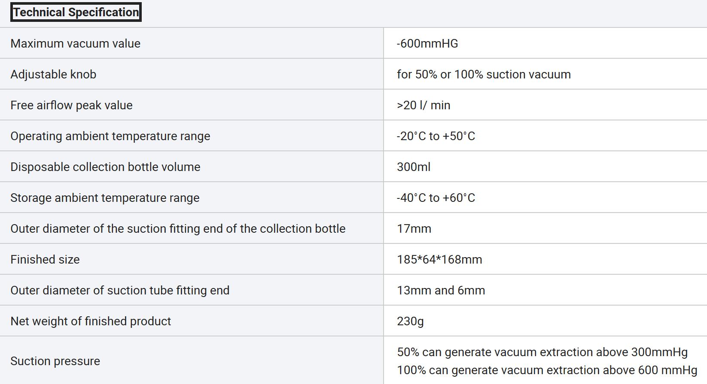Click the -600mmHG value cell
The image size is (707, 384).
point(427,43)
